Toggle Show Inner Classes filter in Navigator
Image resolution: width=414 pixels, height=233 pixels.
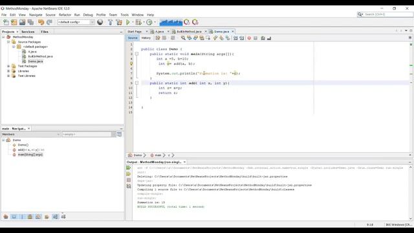(38, 217)
